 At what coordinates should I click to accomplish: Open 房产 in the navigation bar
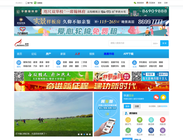click(x=48, y=54)
